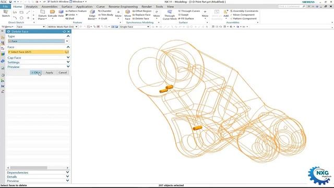Open the Single Face rule dropdown
334x188 pixels.
(x=135, y=27)
